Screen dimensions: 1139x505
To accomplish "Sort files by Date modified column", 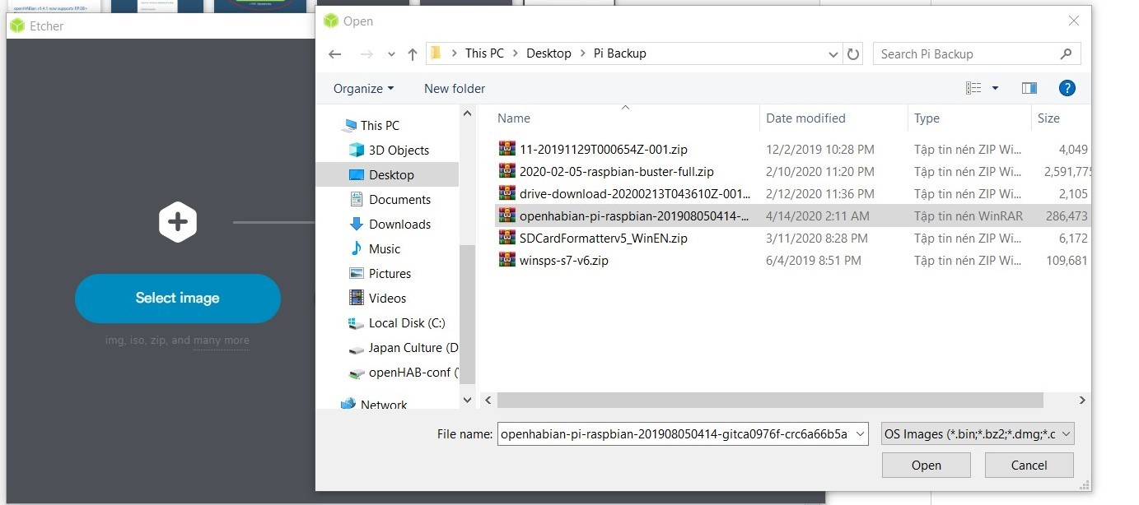I will (x=805, y=118).
